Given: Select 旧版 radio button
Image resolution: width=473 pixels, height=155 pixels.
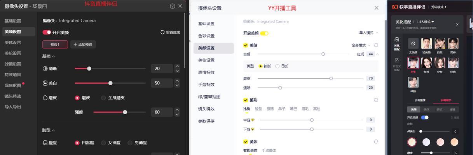Looking at the screenshot, I should pos(277,66).
